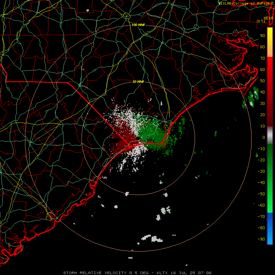The width and height of the screenshot is (275, 275).
Task: Click the -20 value on the velocity scale
Action: click(261, 160)
